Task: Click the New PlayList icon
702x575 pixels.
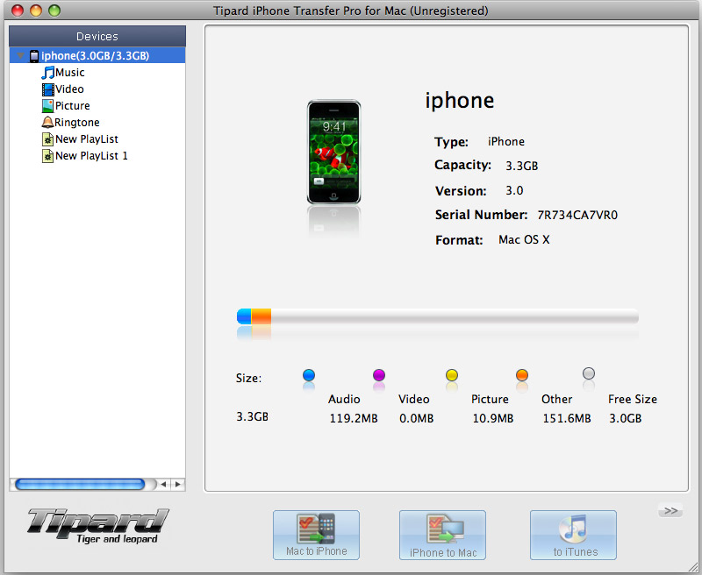Action: [x=48, y=139]
